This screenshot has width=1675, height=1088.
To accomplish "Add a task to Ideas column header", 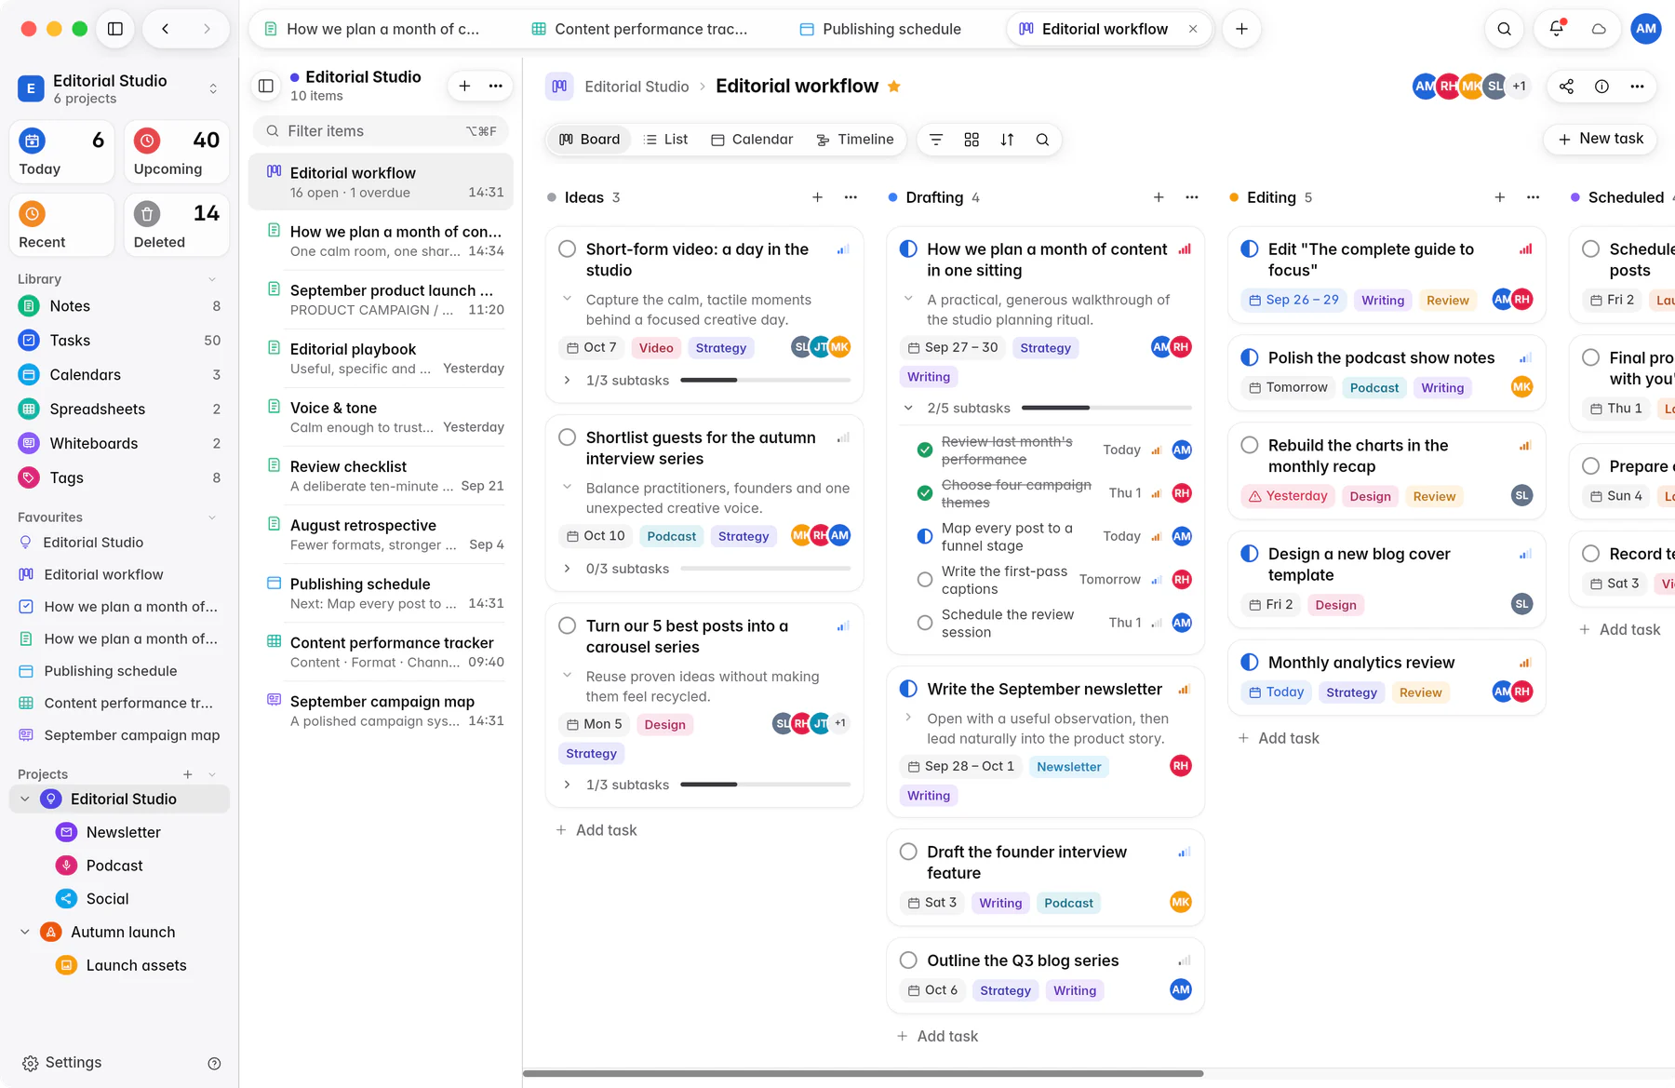I will coord(817,197).
